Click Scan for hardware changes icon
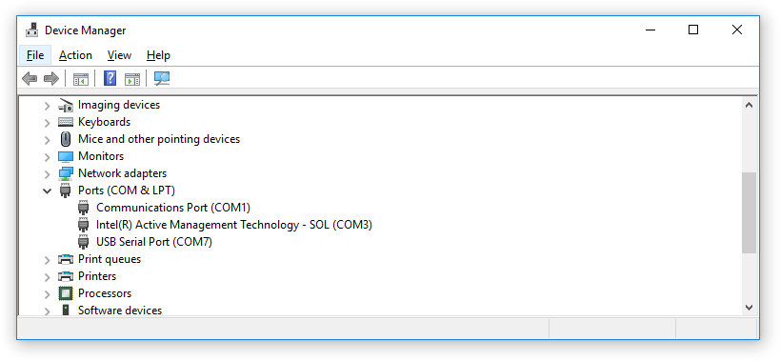 [162, 78]
